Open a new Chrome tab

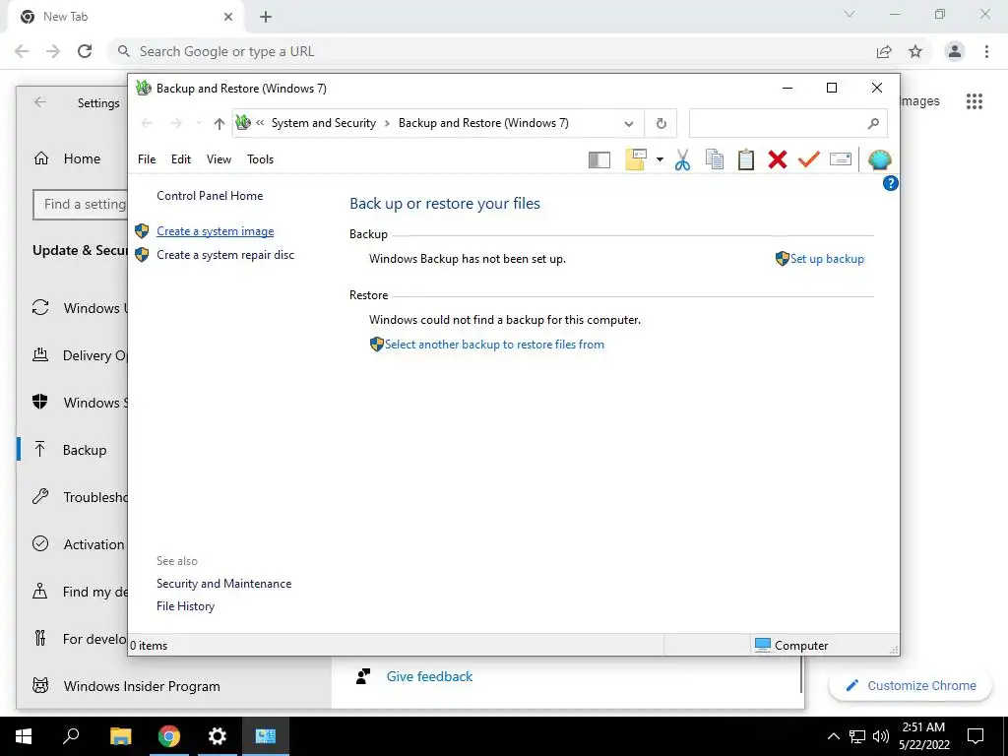266,17
